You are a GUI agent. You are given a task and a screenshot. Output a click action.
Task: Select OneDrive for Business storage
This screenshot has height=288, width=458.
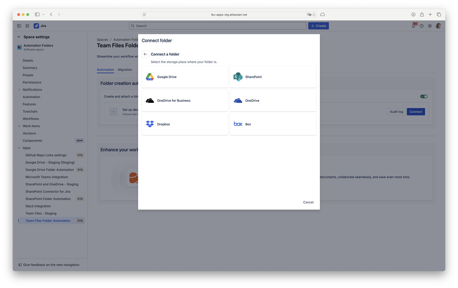coord(185,100)
